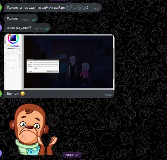
Task: Click the 20:40 timestamp on image caption
Action: click(x=108, y=95)
